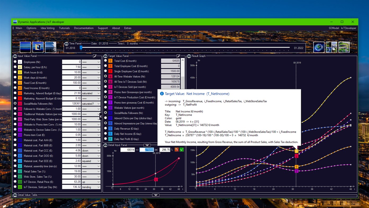Open the Idea Voting menu

click(x=47, y=28)
